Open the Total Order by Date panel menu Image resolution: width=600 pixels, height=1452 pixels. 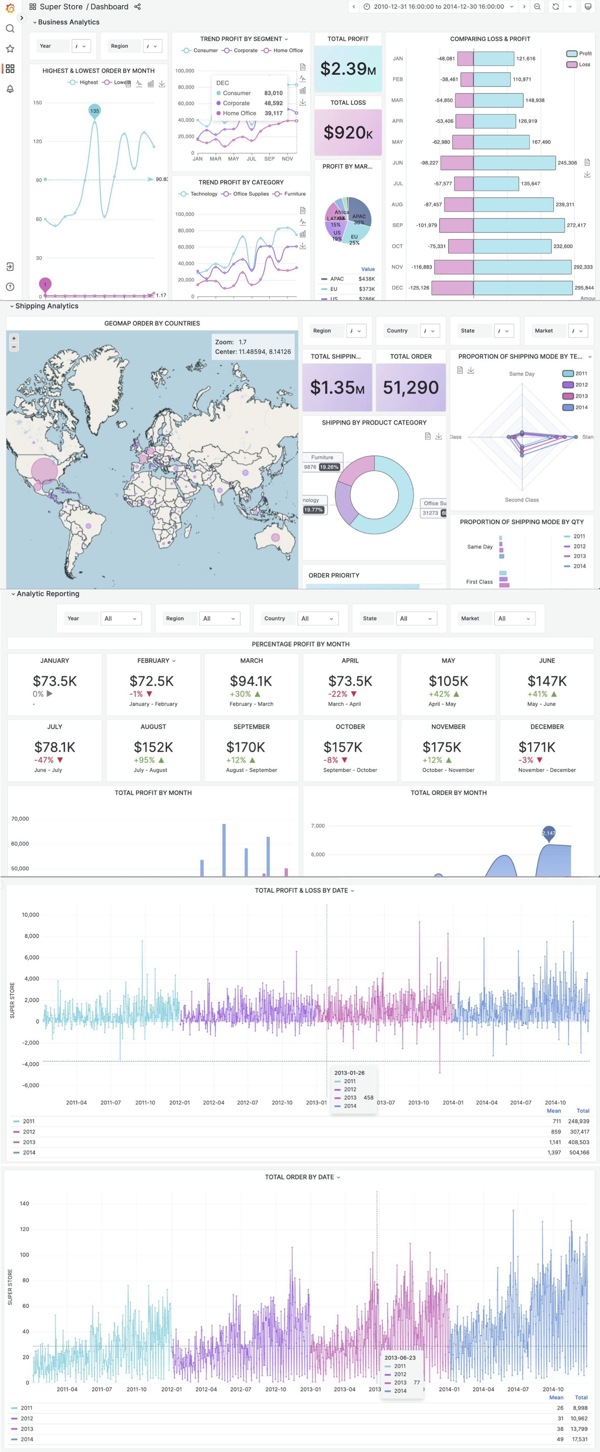[x=338, y=1177]
